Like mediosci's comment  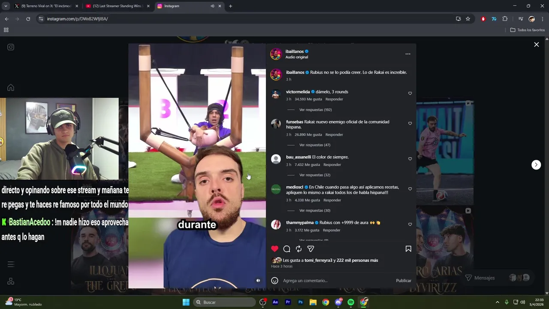point(410,189)
